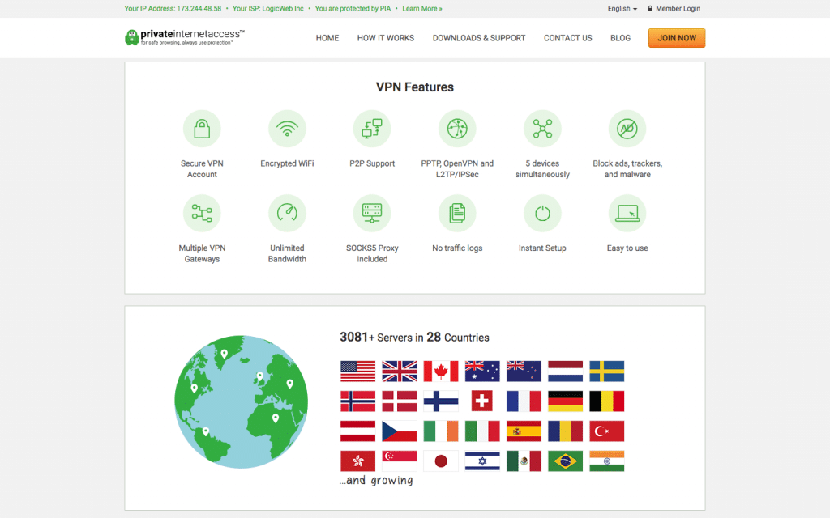Click the 5 devices simultaneously icon

click(542, 129)
